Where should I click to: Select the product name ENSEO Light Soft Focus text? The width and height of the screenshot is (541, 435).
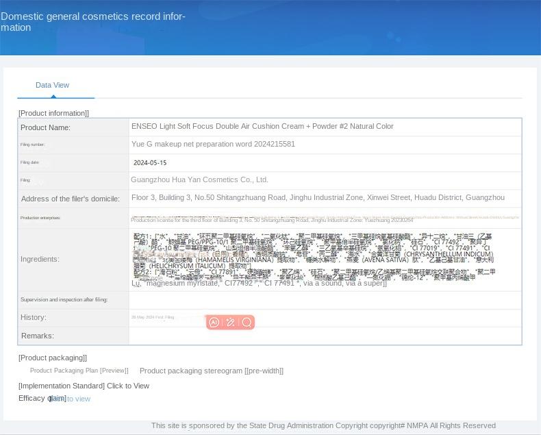tap(262, 126)
